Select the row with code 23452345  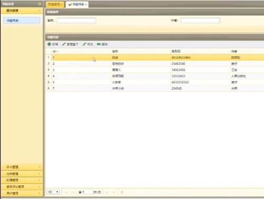coord(155,64)
